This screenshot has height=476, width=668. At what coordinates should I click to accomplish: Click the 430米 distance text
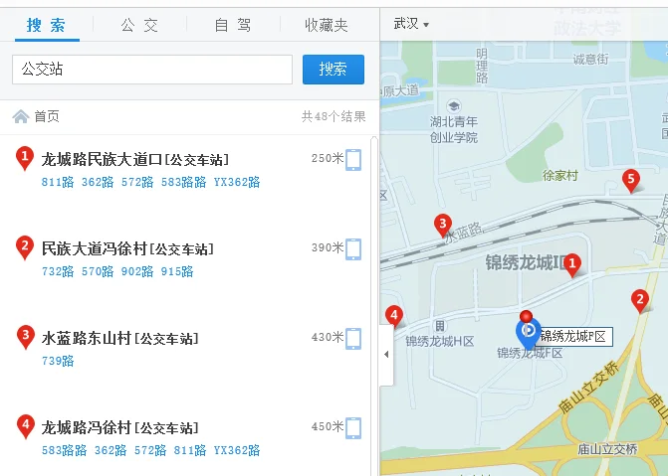[328, 337]
